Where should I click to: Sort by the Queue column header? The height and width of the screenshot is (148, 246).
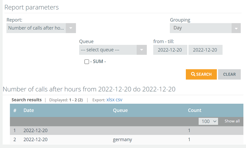120,110
